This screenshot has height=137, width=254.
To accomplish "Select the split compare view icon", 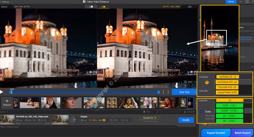I will click(x=104, y=7).
